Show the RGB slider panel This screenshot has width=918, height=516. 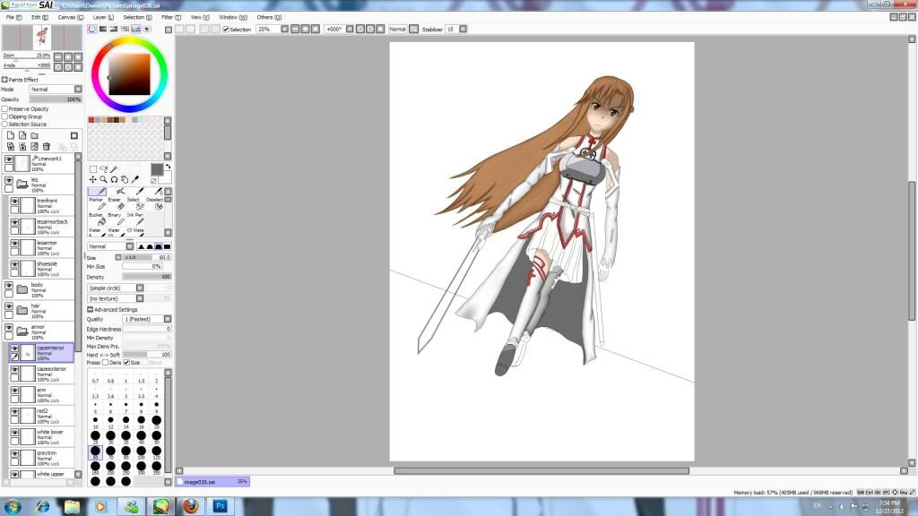coord(103,29)
